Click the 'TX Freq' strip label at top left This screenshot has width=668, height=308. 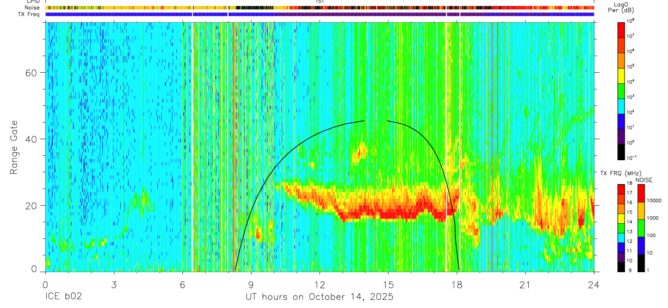tap(30, 14)
